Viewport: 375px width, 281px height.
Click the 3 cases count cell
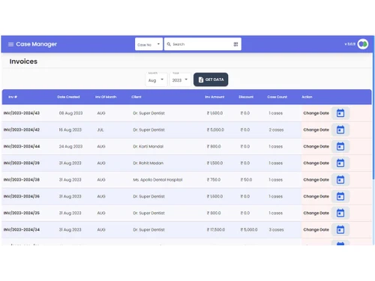tap(276, 230)
